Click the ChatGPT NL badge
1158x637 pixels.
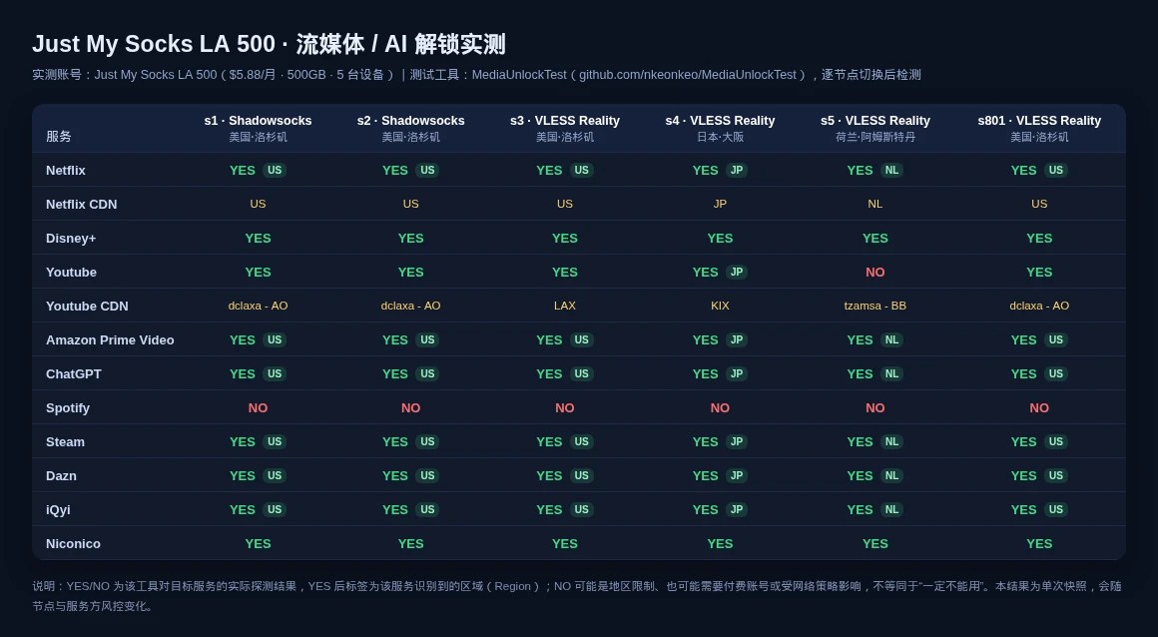892,374
